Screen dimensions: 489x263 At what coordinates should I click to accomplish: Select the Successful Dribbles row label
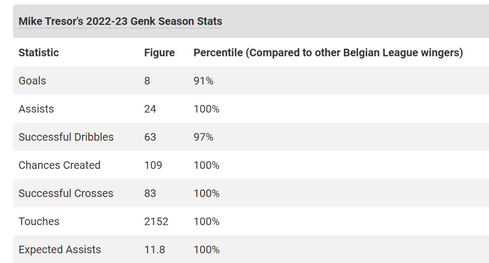(x=66, y=137)
